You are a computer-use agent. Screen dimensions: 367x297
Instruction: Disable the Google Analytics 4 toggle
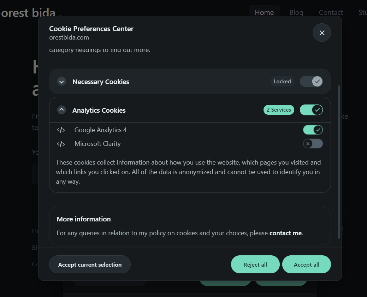313,130
